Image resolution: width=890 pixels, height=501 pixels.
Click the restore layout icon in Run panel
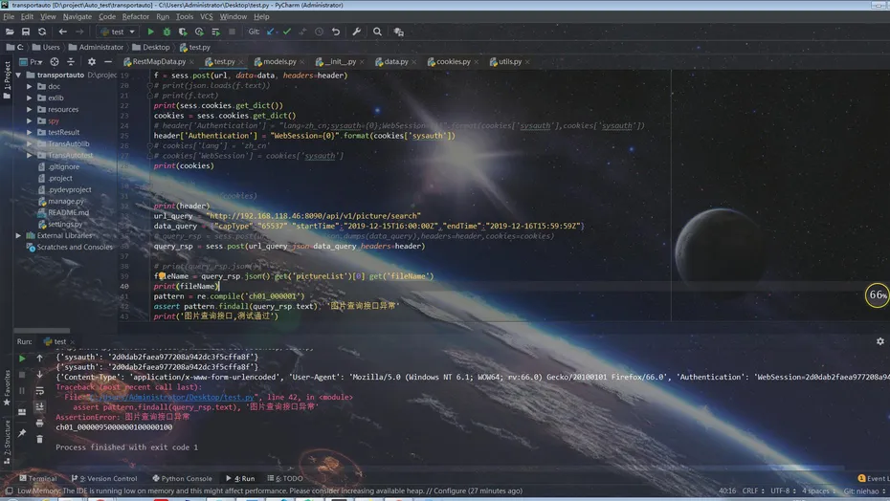22,412
